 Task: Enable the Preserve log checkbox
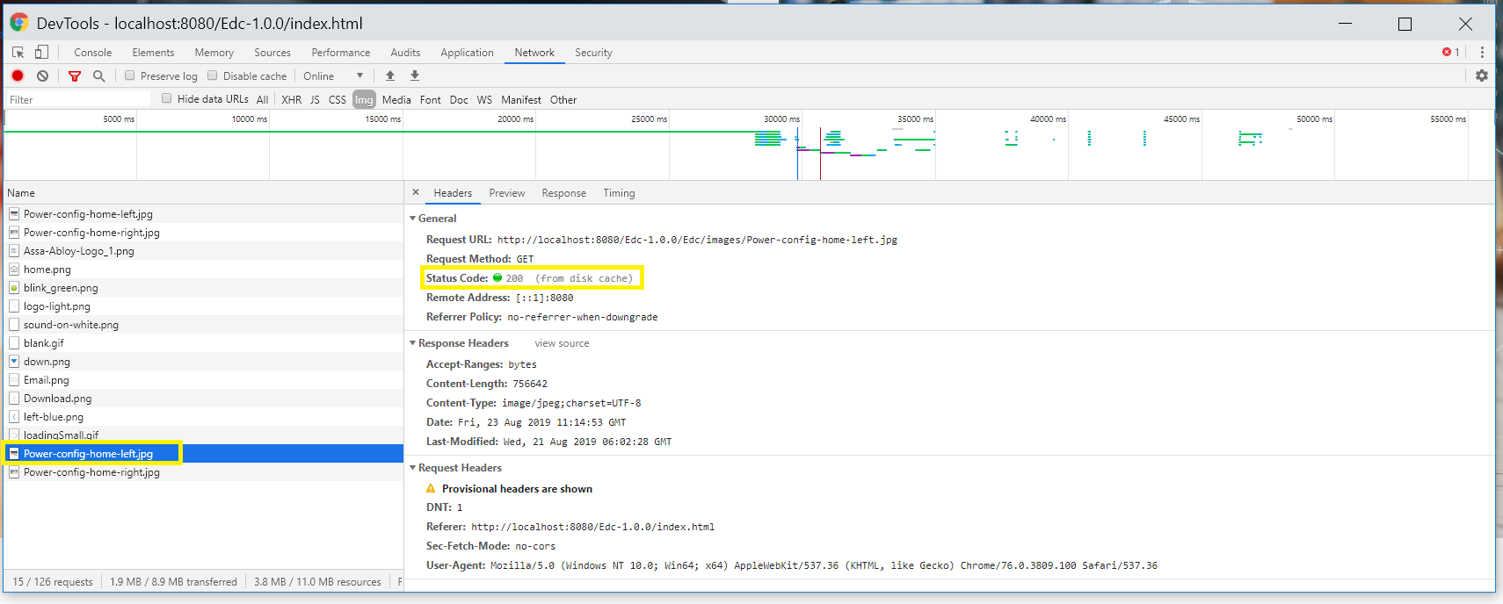(130, 76)
